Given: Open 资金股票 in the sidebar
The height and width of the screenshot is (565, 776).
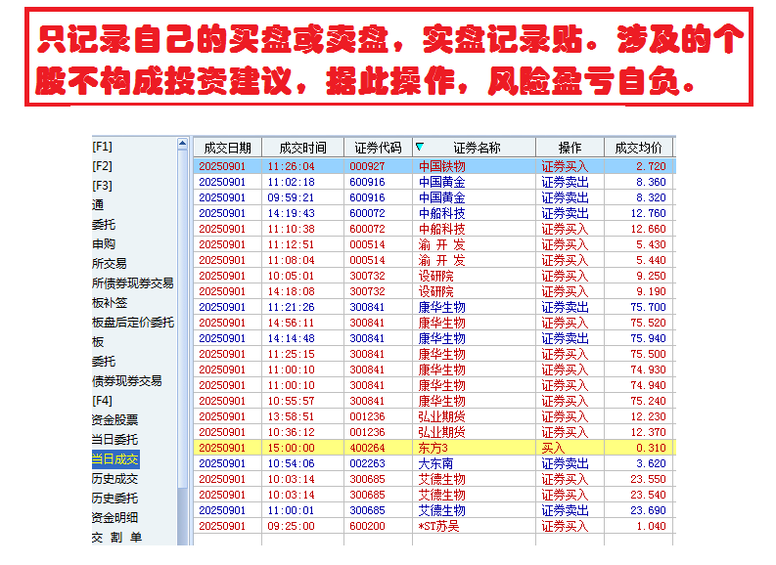Looking at the screenshot, I should click(114, 420).
